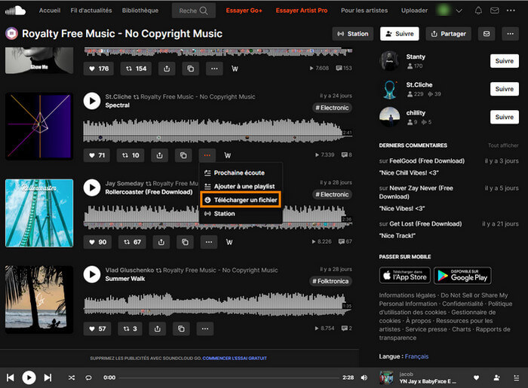Like the Spectral track with 71 likes
528x388 pixels.
(x=96, y=155)
